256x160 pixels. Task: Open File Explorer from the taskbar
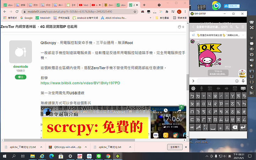(x=32, y=156)
